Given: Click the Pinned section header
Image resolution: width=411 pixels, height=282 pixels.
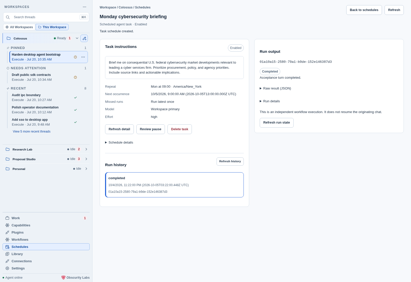Looking at the screenshot, I should [46, 48].
